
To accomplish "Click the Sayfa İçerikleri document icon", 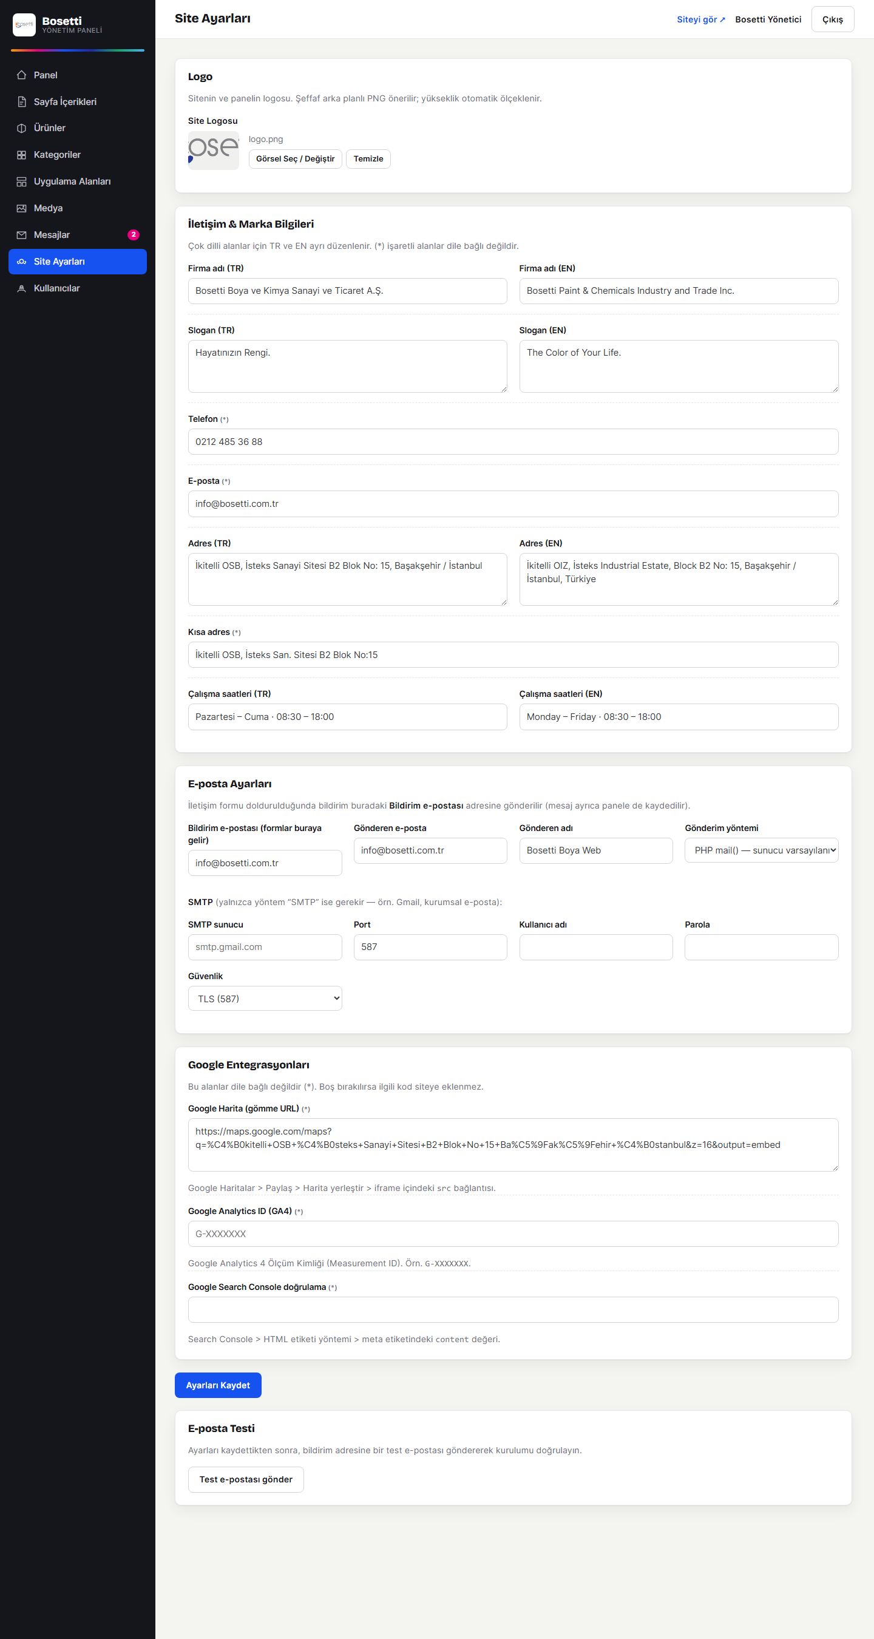I will (x=22, y=102).
